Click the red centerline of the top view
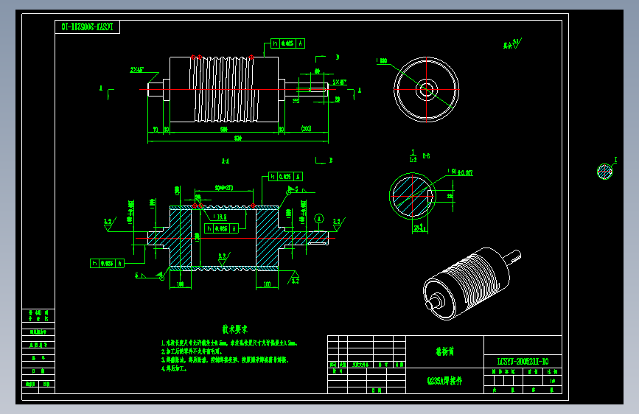Viewport: 639px width, 414px height. tap(237, 89)
